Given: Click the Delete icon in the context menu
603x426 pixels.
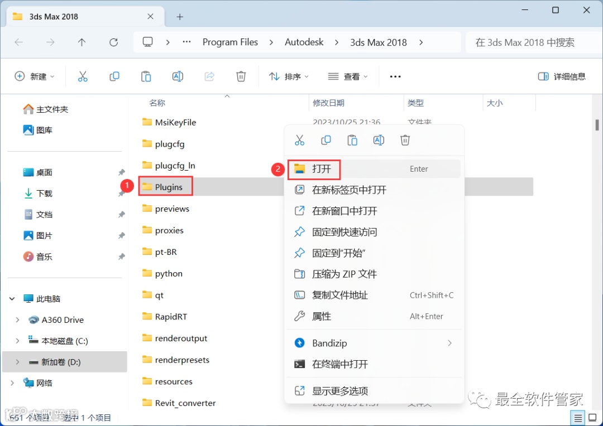Looking at the screenshot, I should (x=405, y=140).
